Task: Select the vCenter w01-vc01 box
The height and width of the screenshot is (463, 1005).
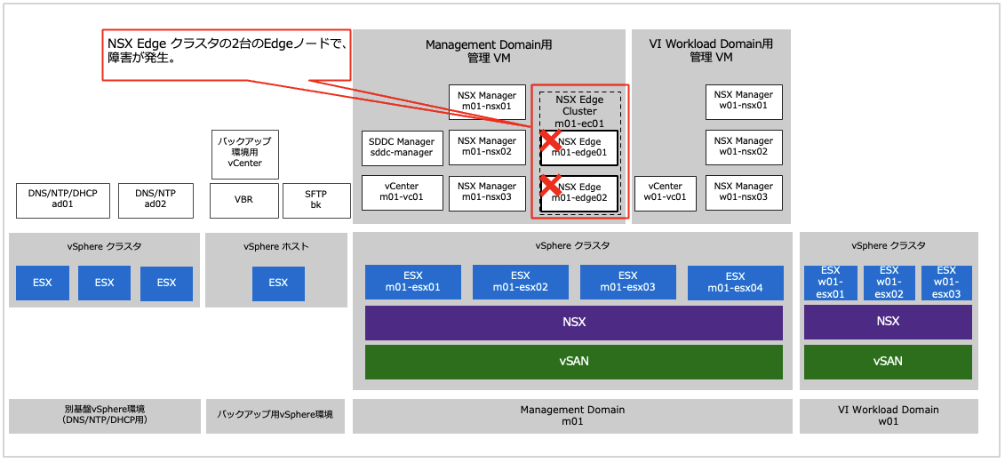Action: [x=666, y=192]
